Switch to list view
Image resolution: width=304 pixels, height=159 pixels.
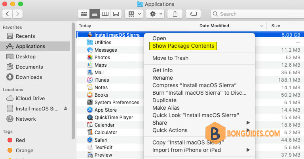pos(95,14)
